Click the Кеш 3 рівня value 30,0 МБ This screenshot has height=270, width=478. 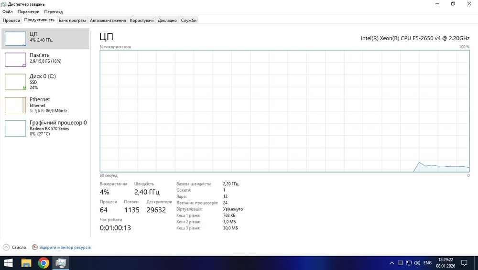tap(230, 228)
